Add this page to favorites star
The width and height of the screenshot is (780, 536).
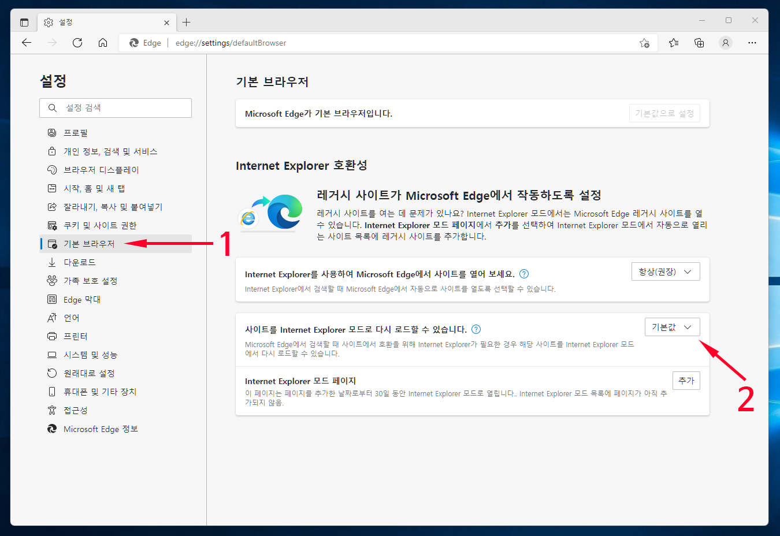pyautogui.click(x=644, y=43)
